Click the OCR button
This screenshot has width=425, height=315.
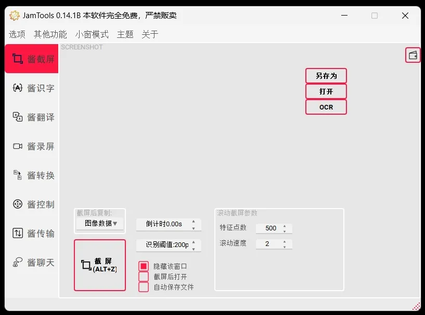point(326,107)
